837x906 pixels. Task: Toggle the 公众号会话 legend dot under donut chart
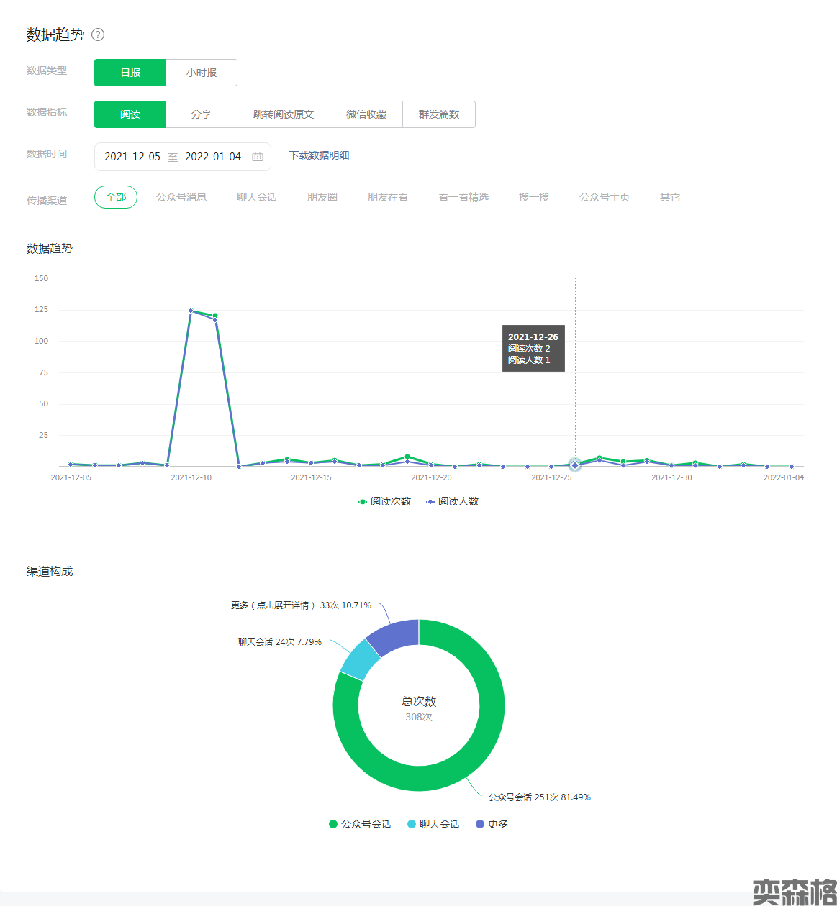pos(333,824)
